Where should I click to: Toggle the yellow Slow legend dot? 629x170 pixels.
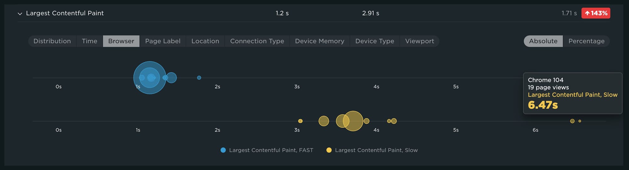[329, 150]
